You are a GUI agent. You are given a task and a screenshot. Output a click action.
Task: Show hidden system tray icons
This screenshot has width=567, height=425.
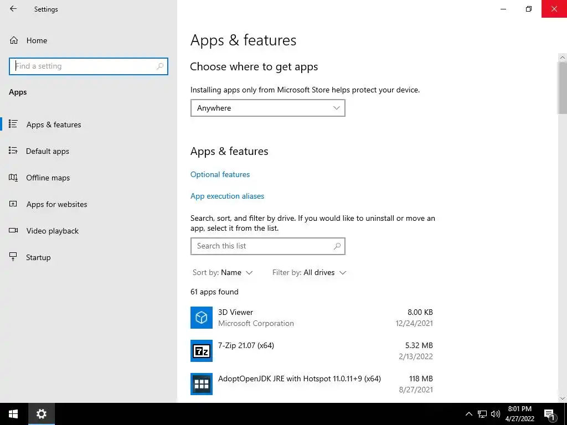pyautogui.click(x=468, y=414)
